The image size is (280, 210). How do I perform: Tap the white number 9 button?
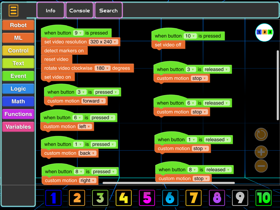pos(240,198)
